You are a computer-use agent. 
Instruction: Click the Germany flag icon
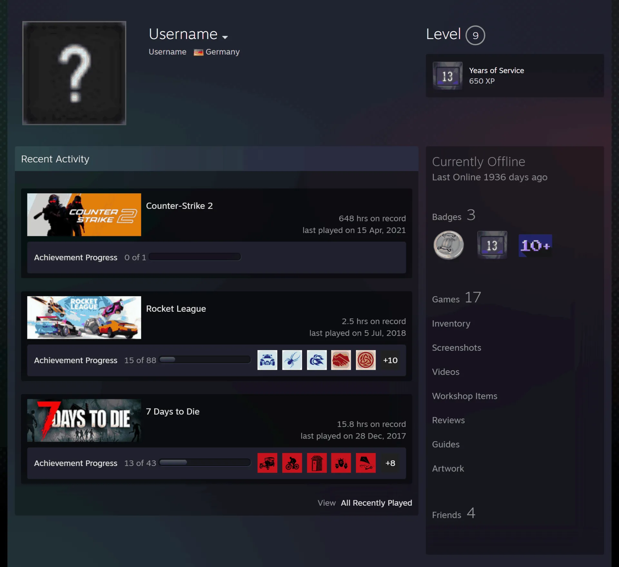(198, 52)
